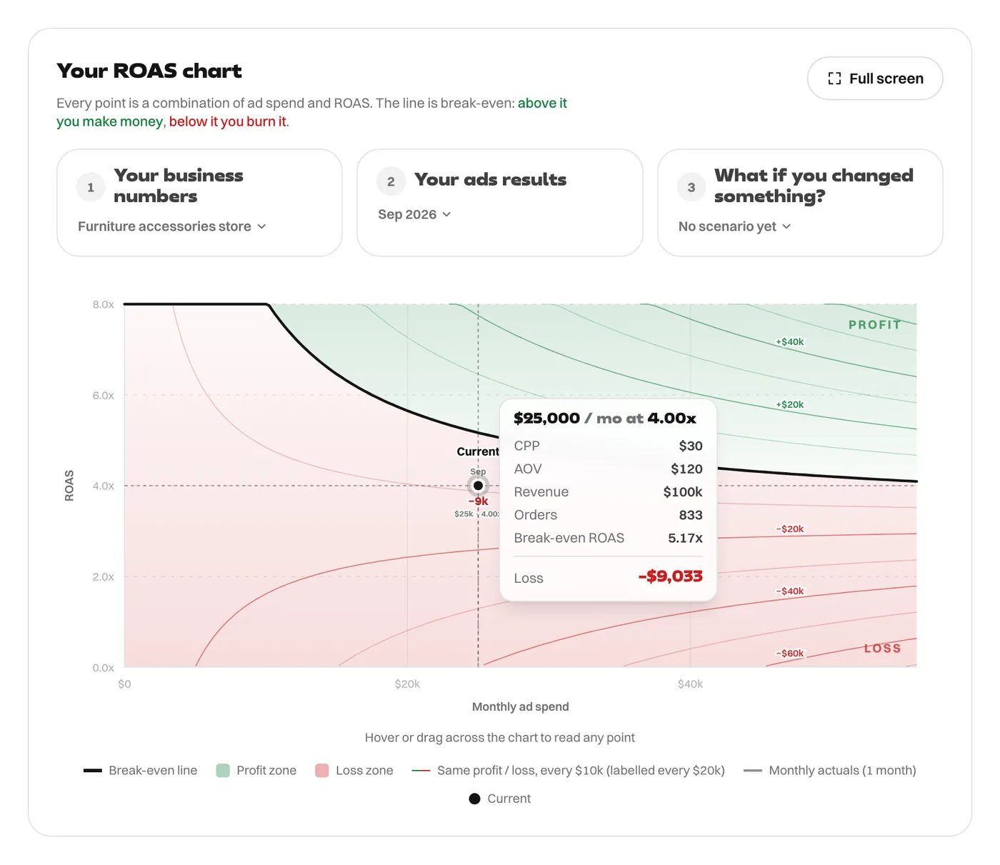Open the No scenario yet dropdown
Viewport: 1000px width, 865px height.
734,226
